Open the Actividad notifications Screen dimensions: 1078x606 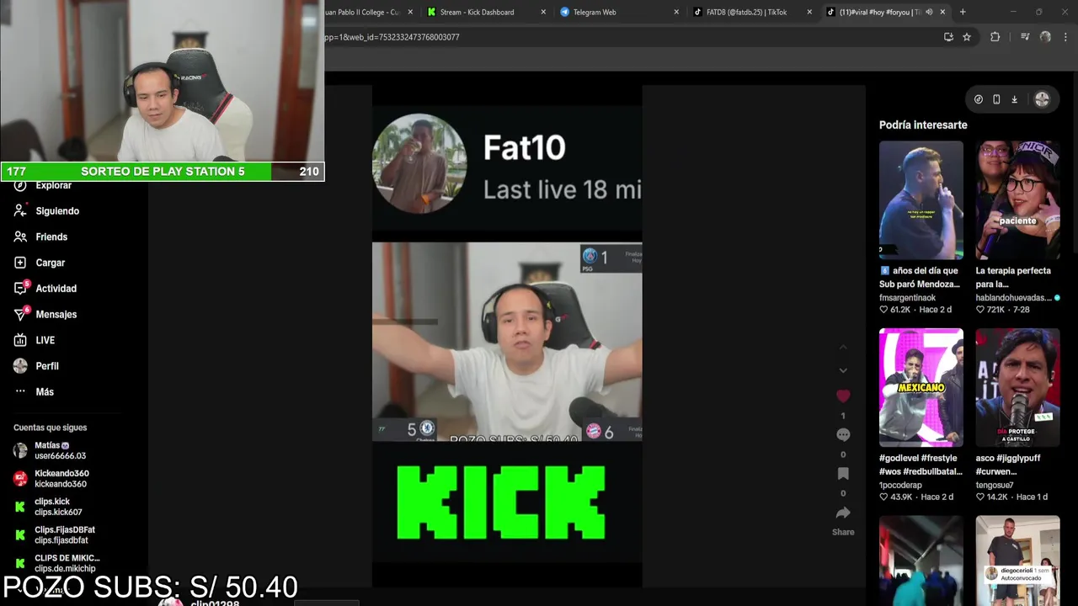pyautogui.click(x=45, y=289)
